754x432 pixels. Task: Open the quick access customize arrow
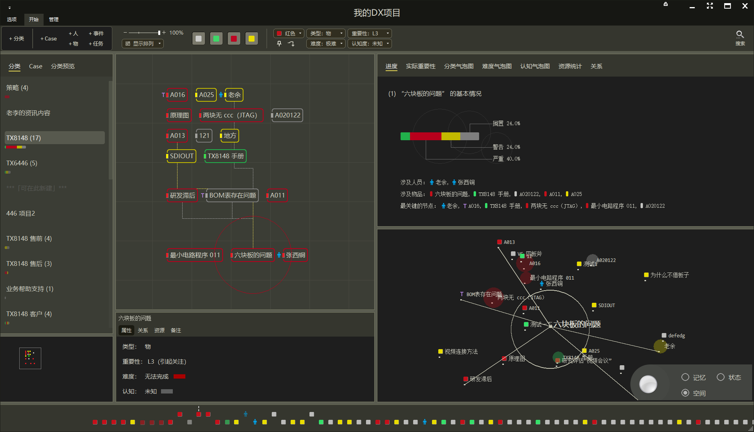coord(10,7)
